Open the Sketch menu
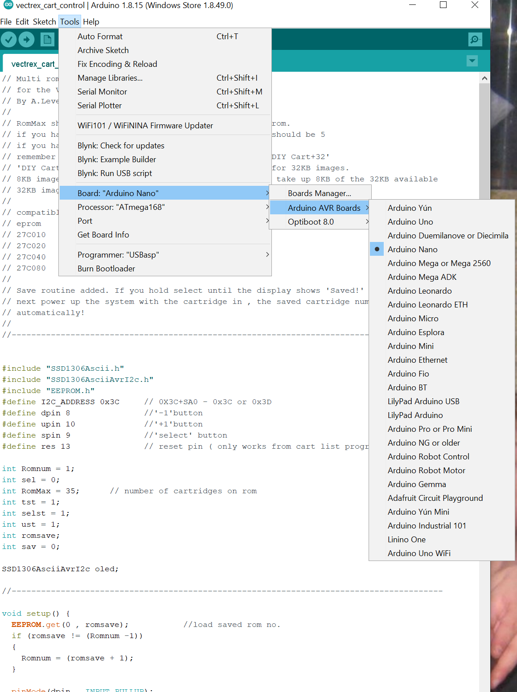Viewport: 517px width, 692px height. tap(45, 22)
